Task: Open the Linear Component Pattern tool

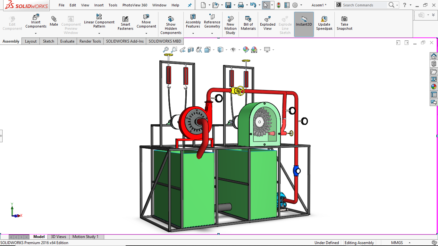Action: (99, 21)
